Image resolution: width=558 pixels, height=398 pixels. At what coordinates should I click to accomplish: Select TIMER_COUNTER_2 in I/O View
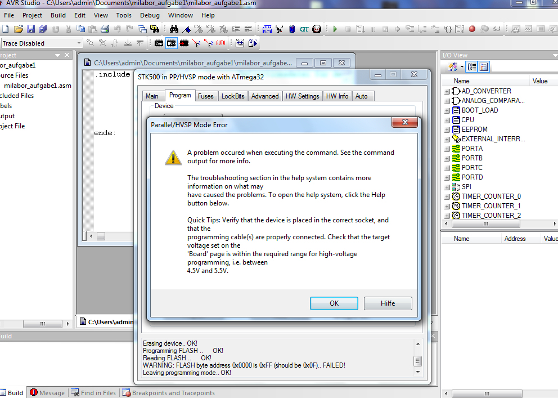click(491, 216)
